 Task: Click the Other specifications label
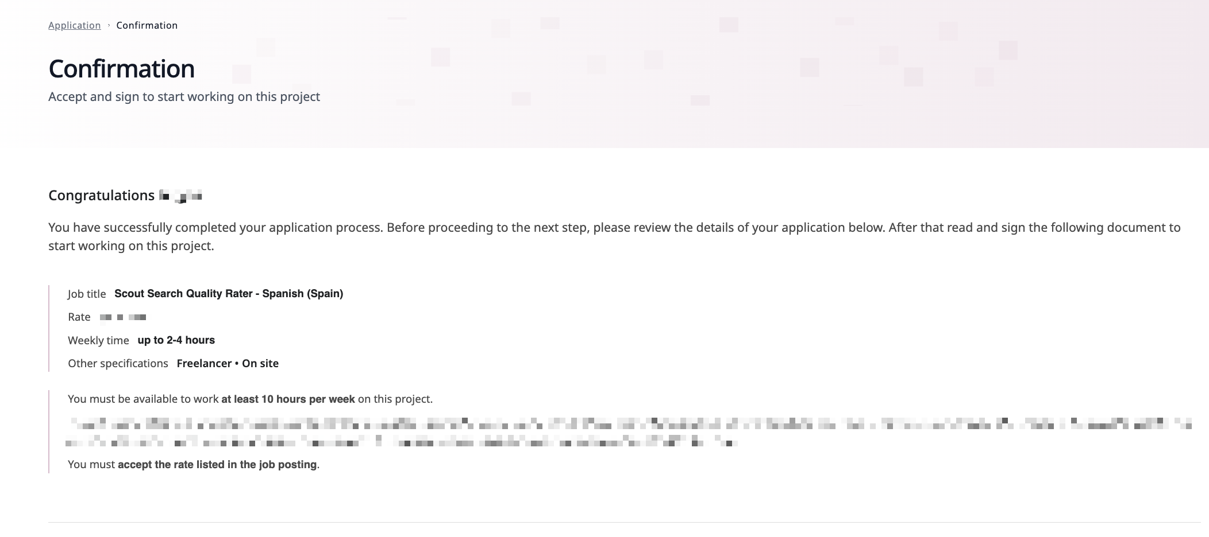[x=118, y=363]
